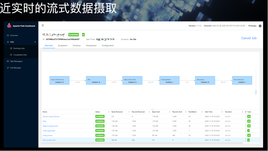Viewport: 268px width, 151px height.
Task: Sort table by Bytes Received column
Action: click(x=129, y=112)
